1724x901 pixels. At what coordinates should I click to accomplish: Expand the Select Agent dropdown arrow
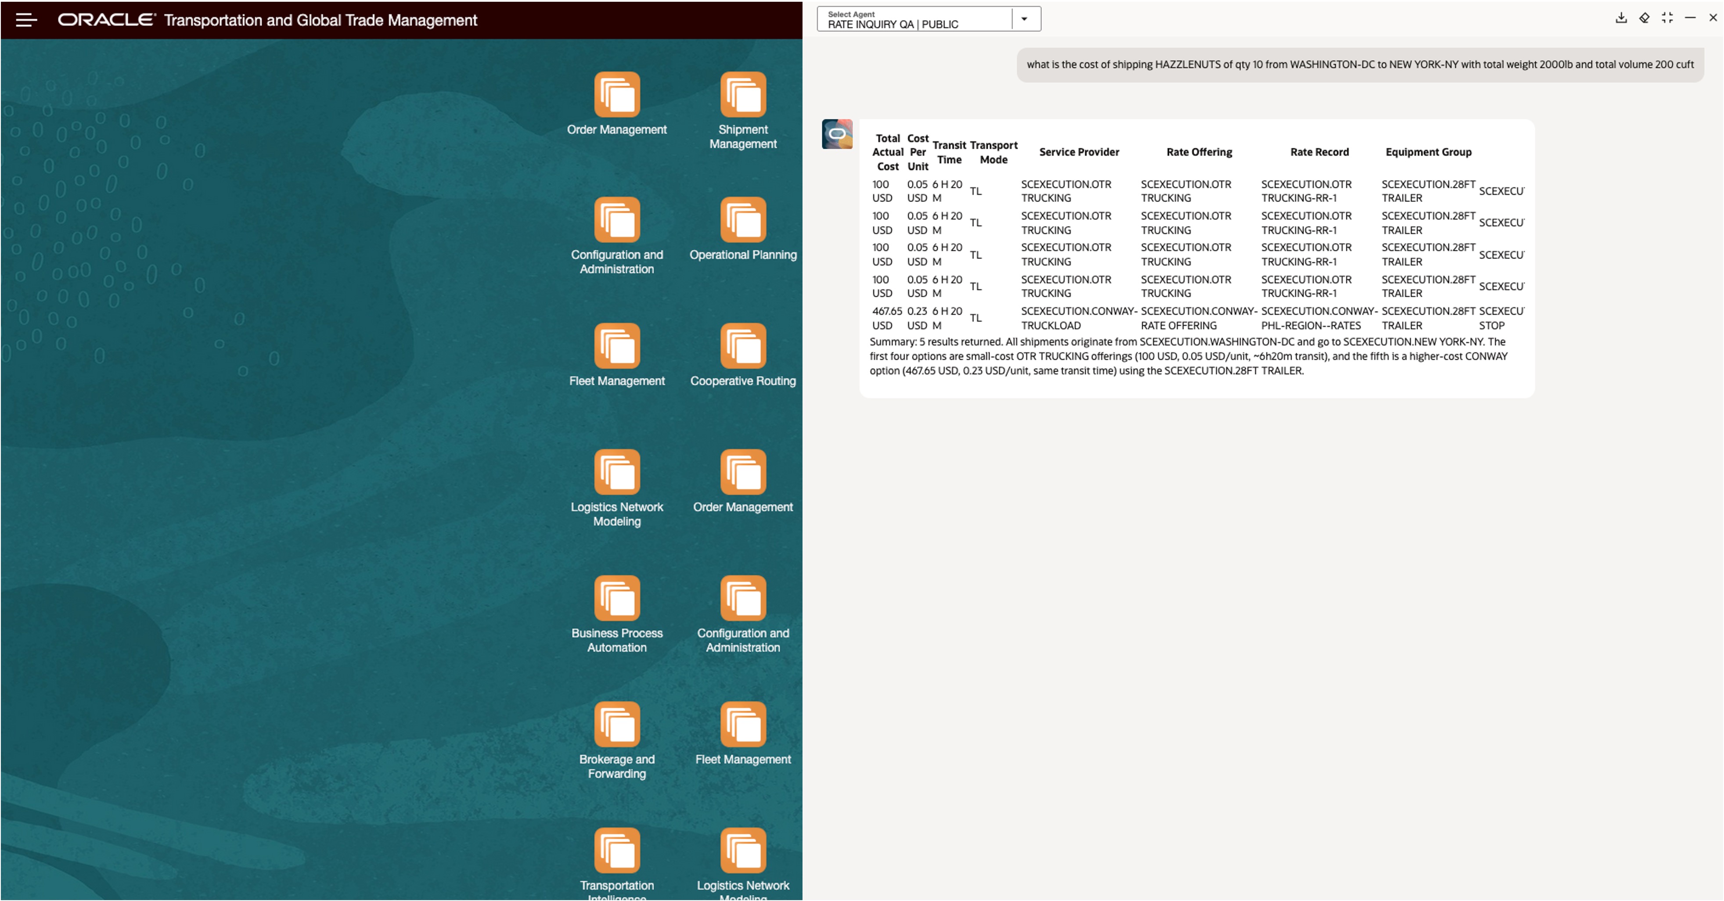[x=1024, y=19]
